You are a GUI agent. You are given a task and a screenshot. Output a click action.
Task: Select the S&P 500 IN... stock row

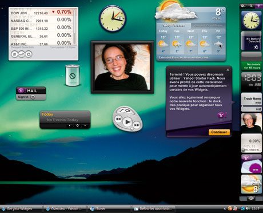(x=41, y=28)
